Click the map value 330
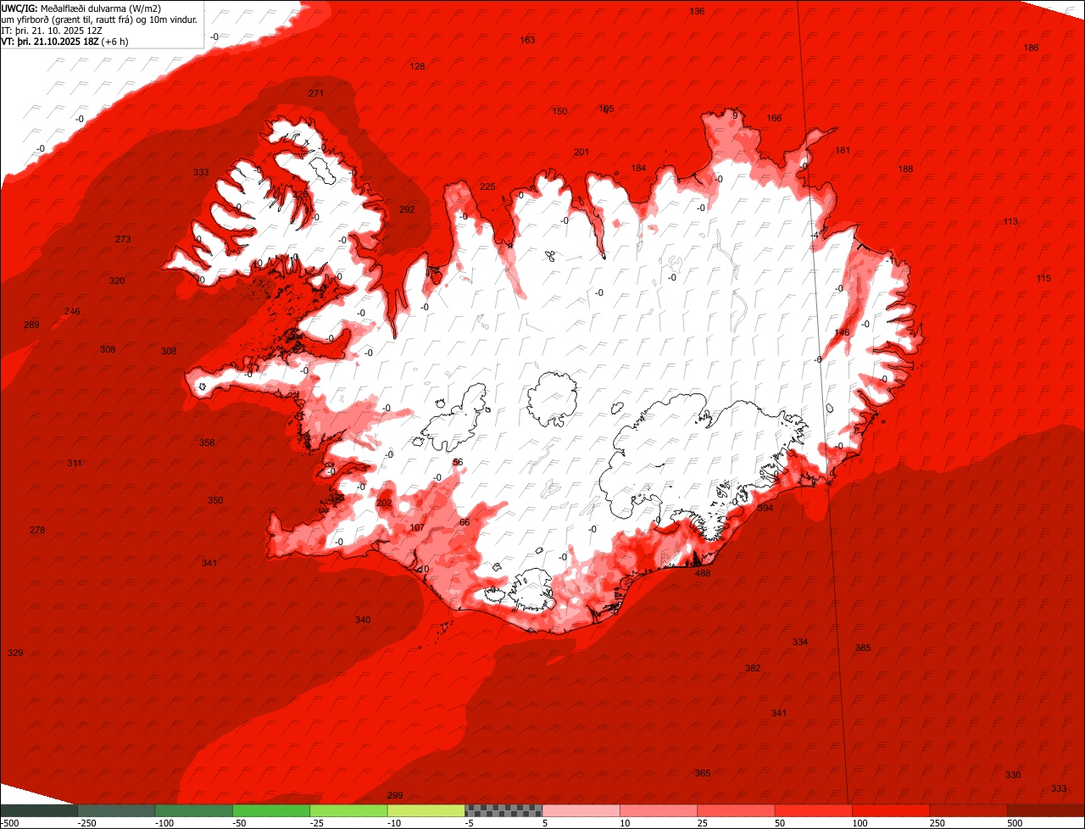1085x829 pixels. (x=1013, y=775)
